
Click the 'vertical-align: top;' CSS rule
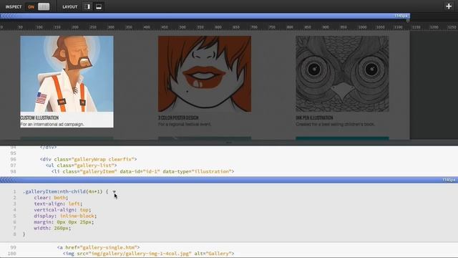[62, 210]
